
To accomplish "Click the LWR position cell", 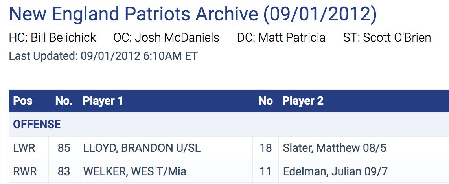I will (24, 148).
